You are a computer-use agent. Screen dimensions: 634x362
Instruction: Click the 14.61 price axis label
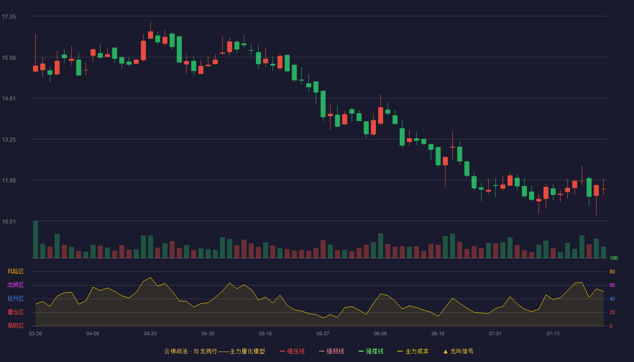coord(9,99)
